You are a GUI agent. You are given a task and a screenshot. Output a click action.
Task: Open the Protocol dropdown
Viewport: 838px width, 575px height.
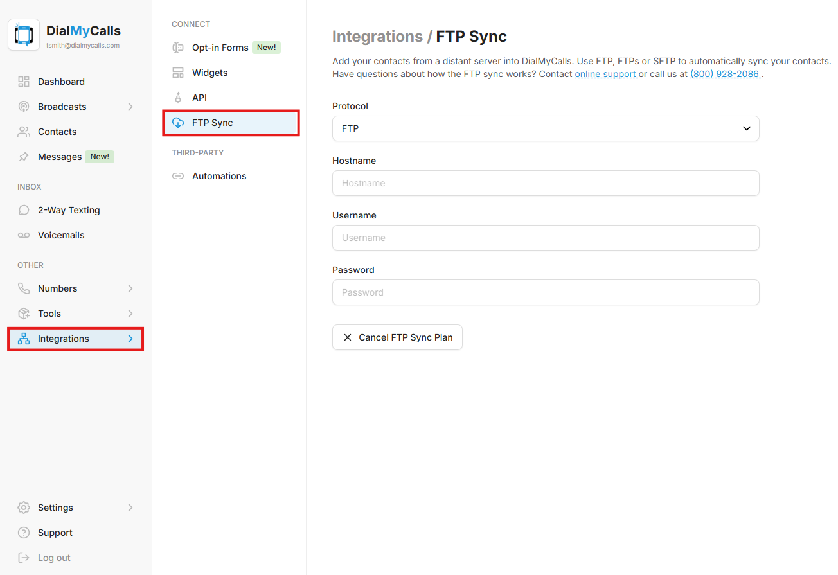545,128
